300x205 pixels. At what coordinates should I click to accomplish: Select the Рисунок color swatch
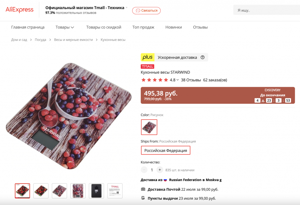click(x=149, y=127)
